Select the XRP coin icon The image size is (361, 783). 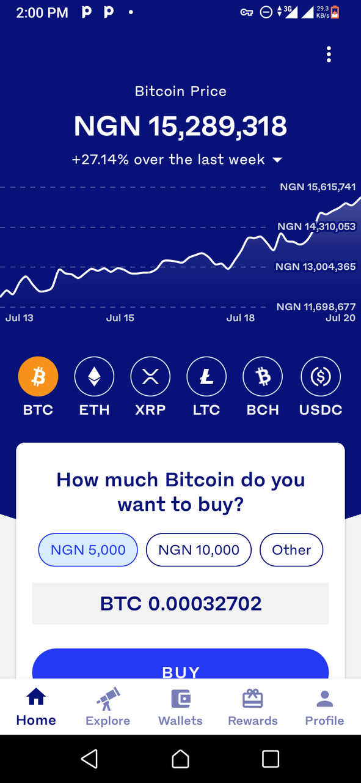tap(150, 377)
